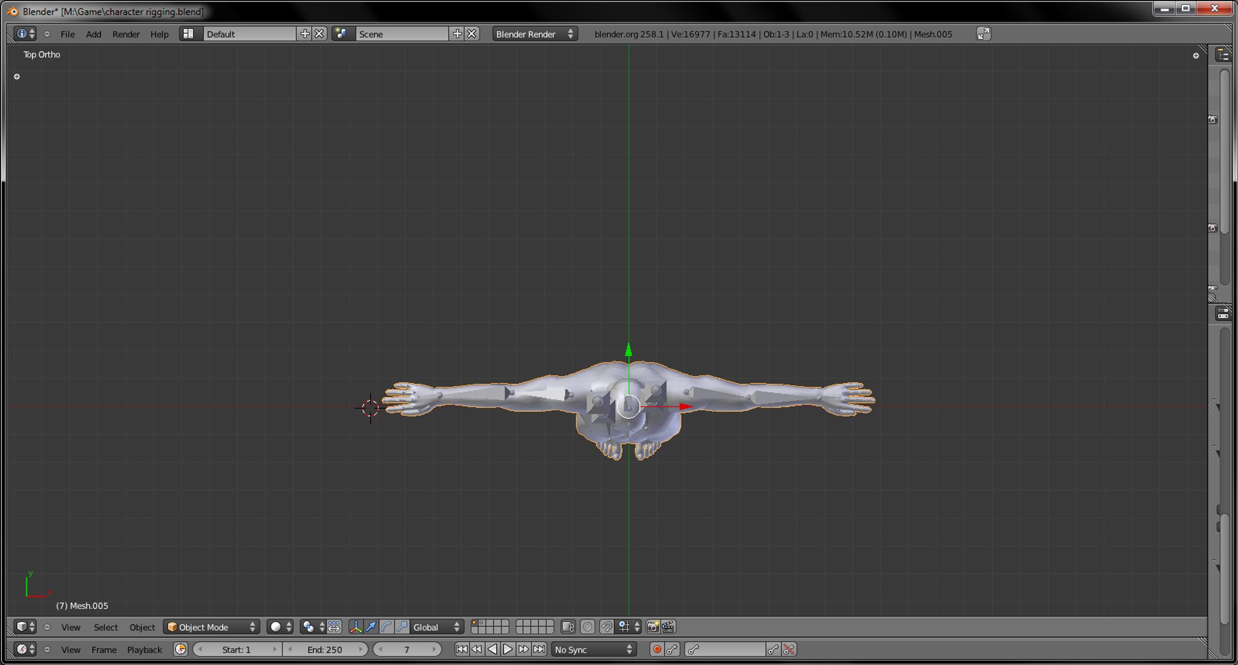Increase current frame 7 with right arrow
The width and height of the screenshot is (1238, 665).
point(435,650)
